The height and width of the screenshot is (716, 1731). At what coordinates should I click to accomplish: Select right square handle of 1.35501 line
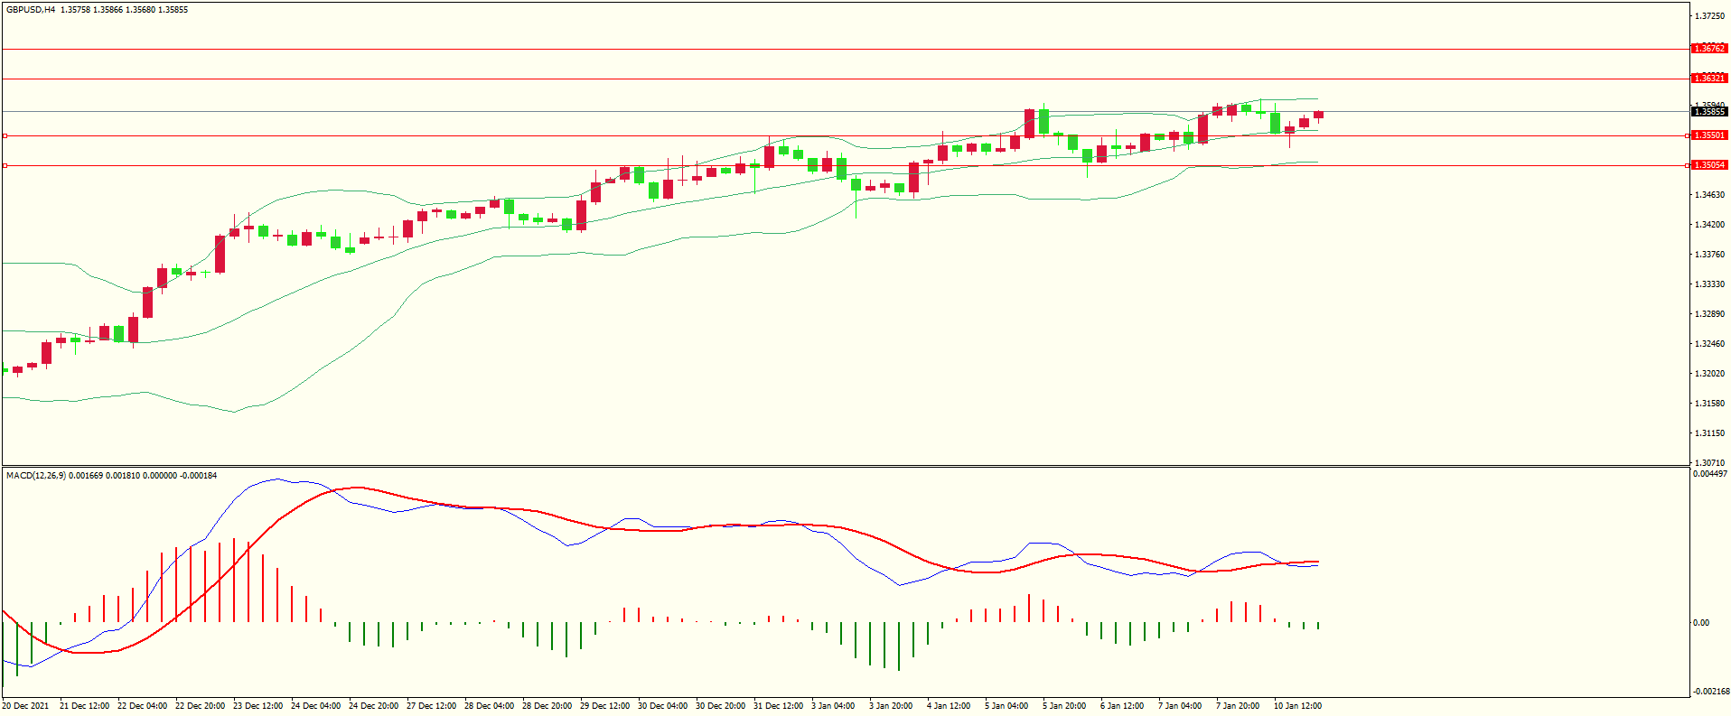(x=1688, y=136)
